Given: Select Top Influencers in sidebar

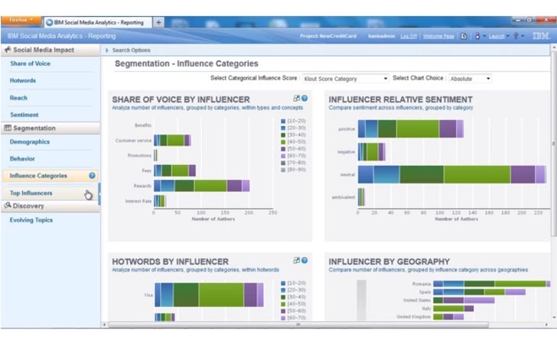Looking at the screenshot, I should coord(31,193).
